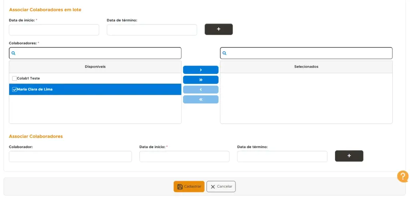The width and height of the screenshot is (410, 198).
Task: Click the plus button in the em lote section
Action: (x=219, y=29)
